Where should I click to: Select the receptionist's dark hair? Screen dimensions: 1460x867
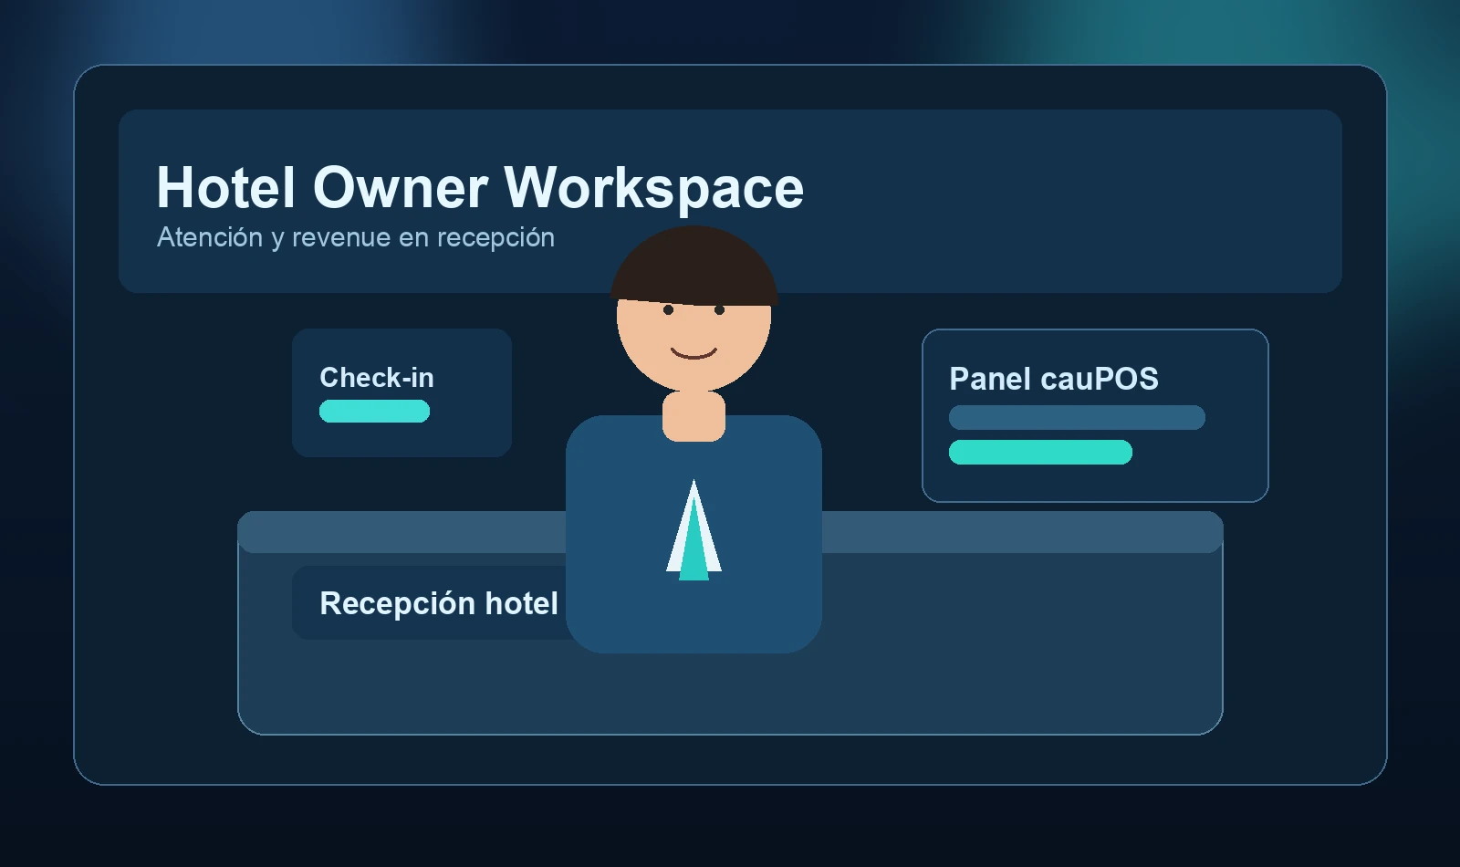point(693,265)
